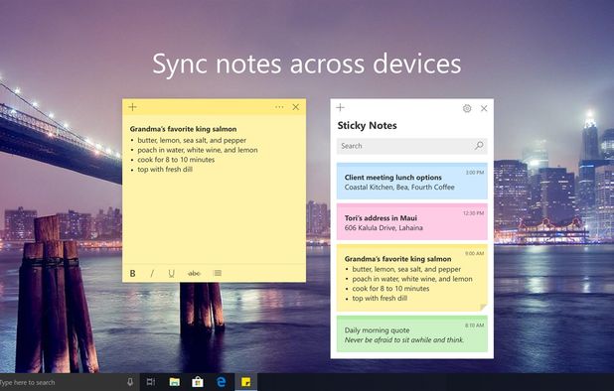This screenshot has width=614, height=391.
Task: Click 'poach in water, white wine, and lemon' in yellow note
Action: 198,150
